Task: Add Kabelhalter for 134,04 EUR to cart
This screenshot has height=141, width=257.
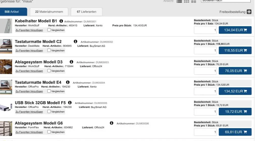Action: pos(235,30)
